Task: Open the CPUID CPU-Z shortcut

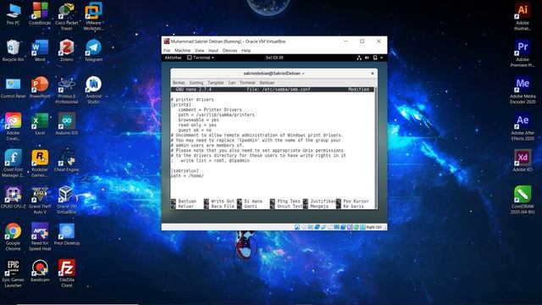Action: [14, 197]
